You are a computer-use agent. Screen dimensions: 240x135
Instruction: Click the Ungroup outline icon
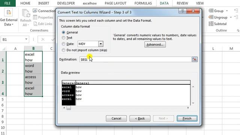pos(211,17)
